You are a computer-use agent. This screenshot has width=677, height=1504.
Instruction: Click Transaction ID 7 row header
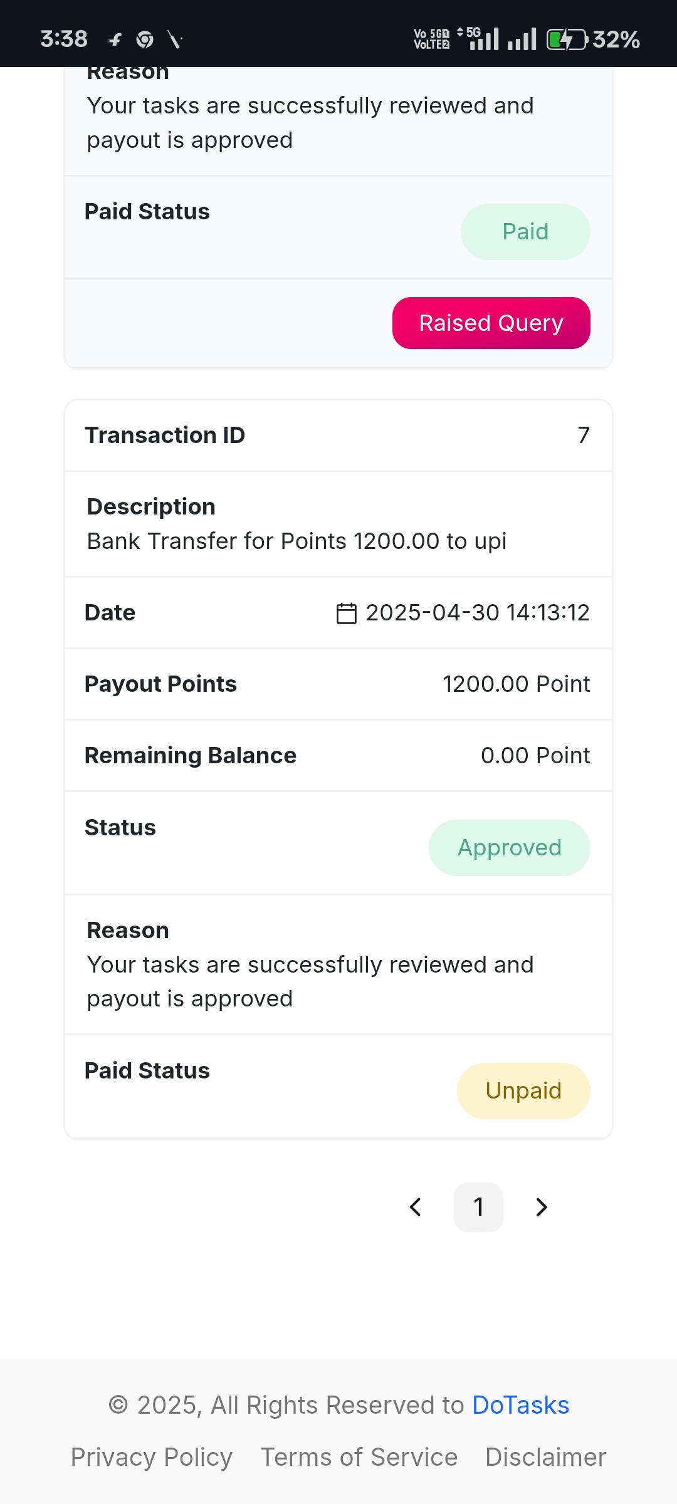pyautogui.click(x=338, y=435)
